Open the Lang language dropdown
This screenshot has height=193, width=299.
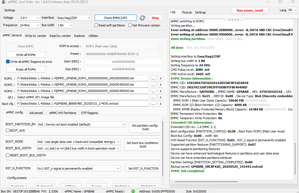pyautogui.click(x=293, y=10)
